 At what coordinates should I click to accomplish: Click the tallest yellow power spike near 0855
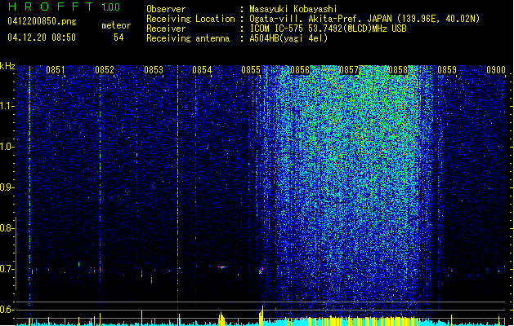tap(262, 315)
